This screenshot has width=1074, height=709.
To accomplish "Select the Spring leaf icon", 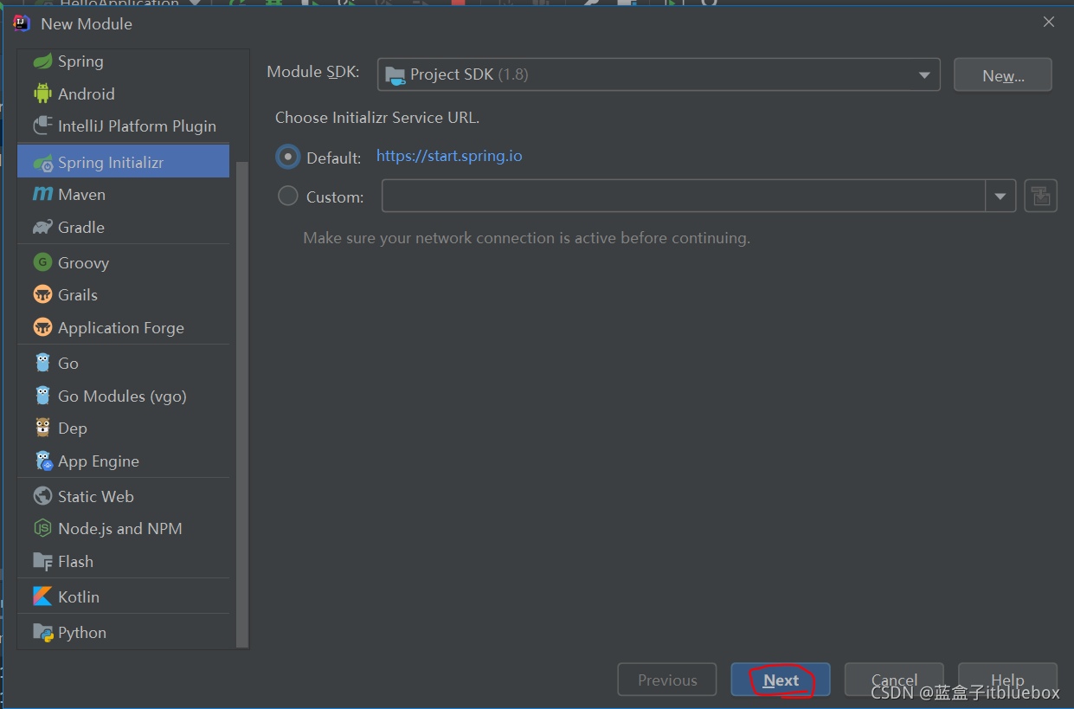I will point(42,61).
